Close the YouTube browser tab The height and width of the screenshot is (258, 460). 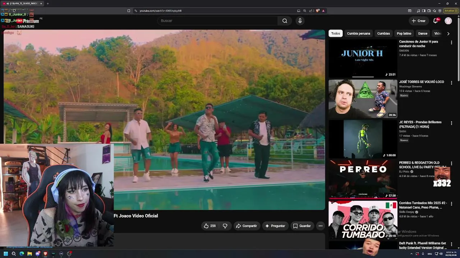[41, 4]
